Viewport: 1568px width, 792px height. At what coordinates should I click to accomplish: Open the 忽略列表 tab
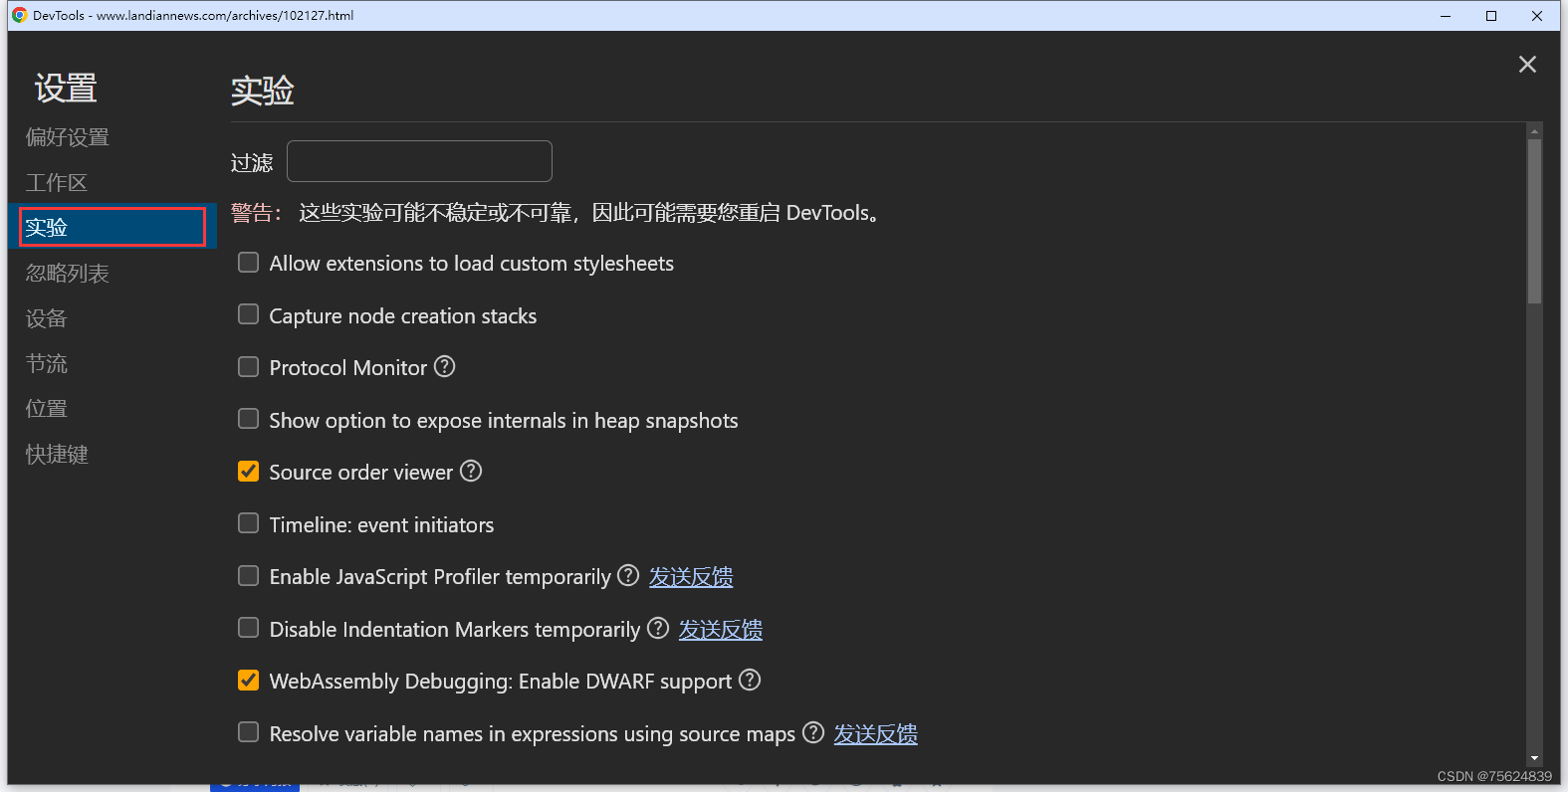coord(112,273)
